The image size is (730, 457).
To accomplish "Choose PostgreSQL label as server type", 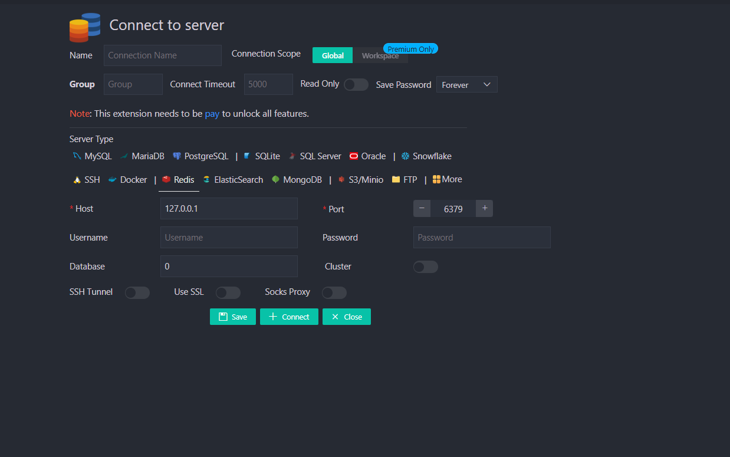I will 206,156.
